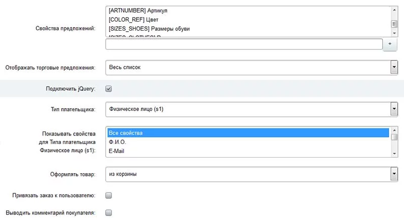The width and height of the screenshot is (404, 220).
Task: Enable Привязать заказ к пользователю checkbox
Action: coord(108,195)
